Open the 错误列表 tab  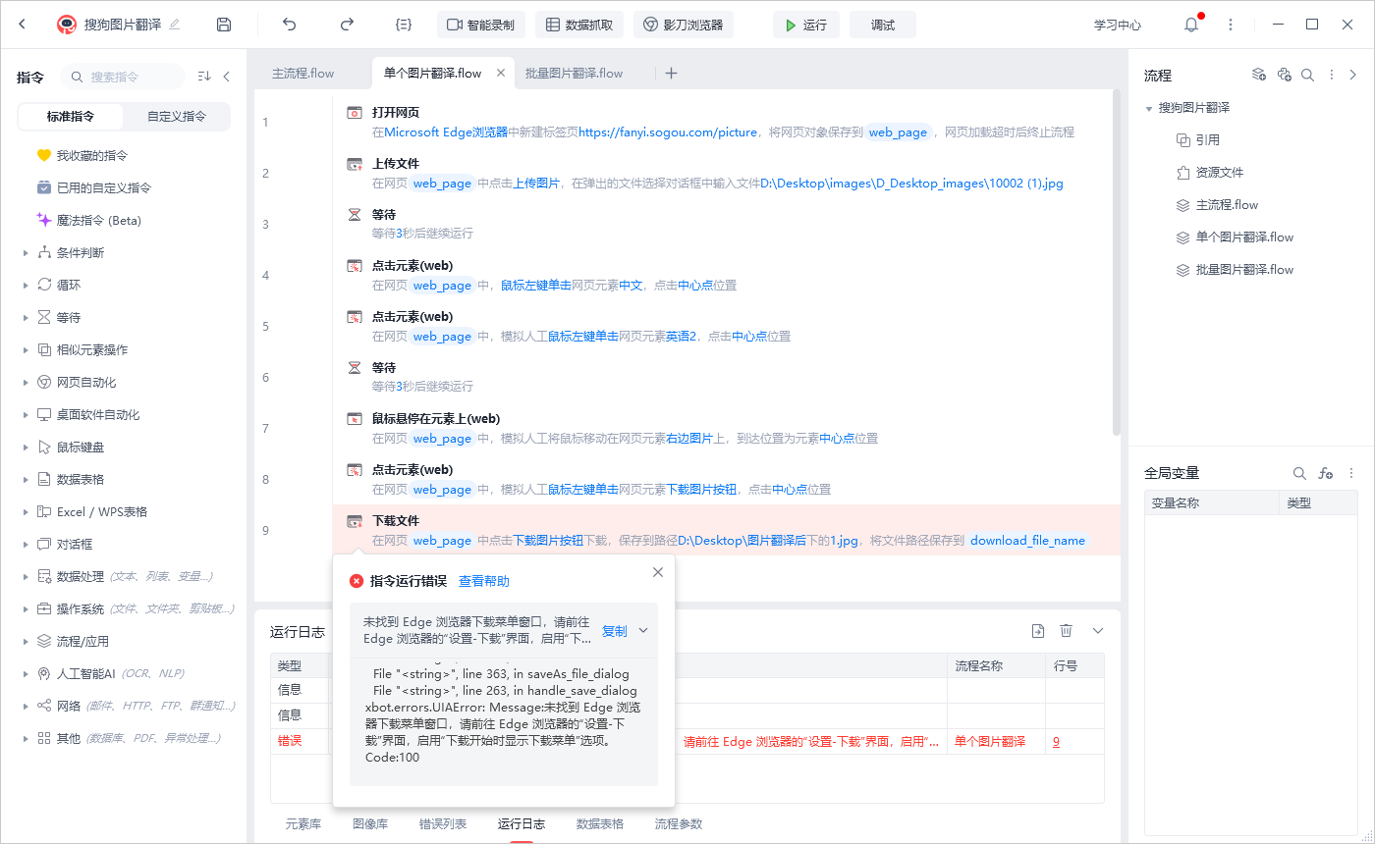pyautogui.click(x=443, y=824)
